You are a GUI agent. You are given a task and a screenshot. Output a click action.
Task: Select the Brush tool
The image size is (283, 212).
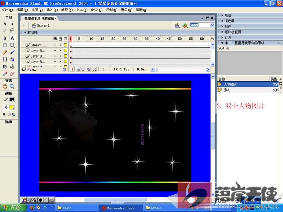pyautogui.click(x=12, y=52)
